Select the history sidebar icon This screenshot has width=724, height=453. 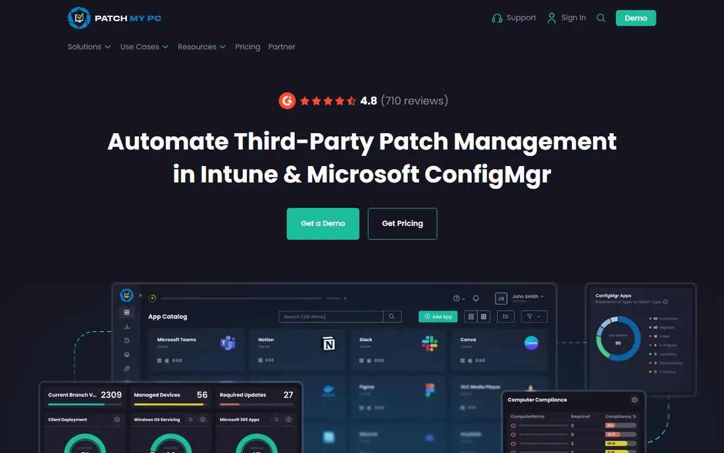point(126,340)
